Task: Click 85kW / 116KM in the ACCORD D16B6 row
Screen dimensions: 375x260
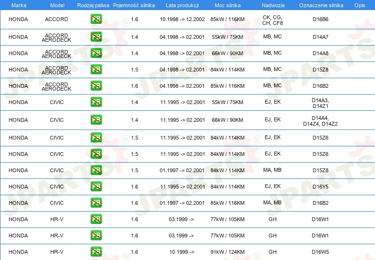Action: click(x=227, y=19)
